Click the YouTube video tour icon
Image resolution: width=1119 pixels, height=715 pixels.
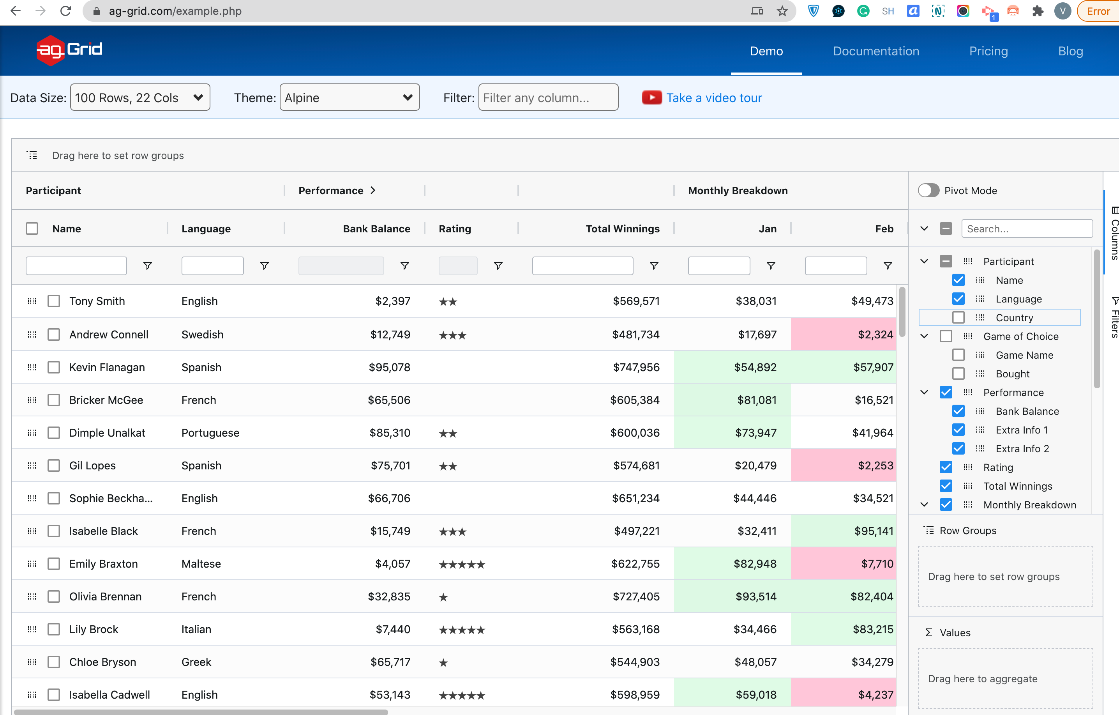tap(651, 97)
